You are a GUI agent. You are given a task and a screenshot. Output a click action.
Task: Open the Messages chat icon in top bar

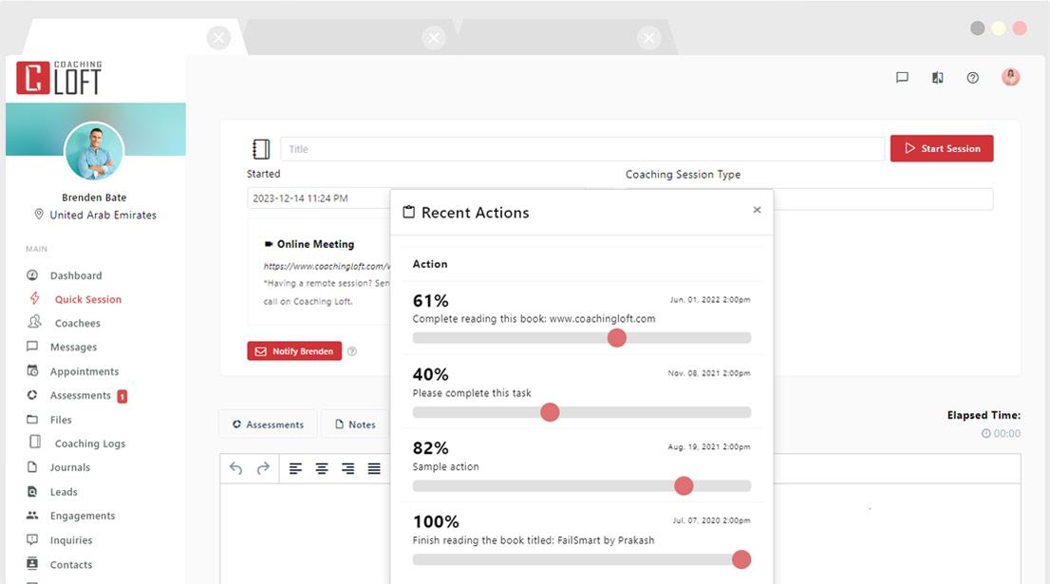[901, 77]
